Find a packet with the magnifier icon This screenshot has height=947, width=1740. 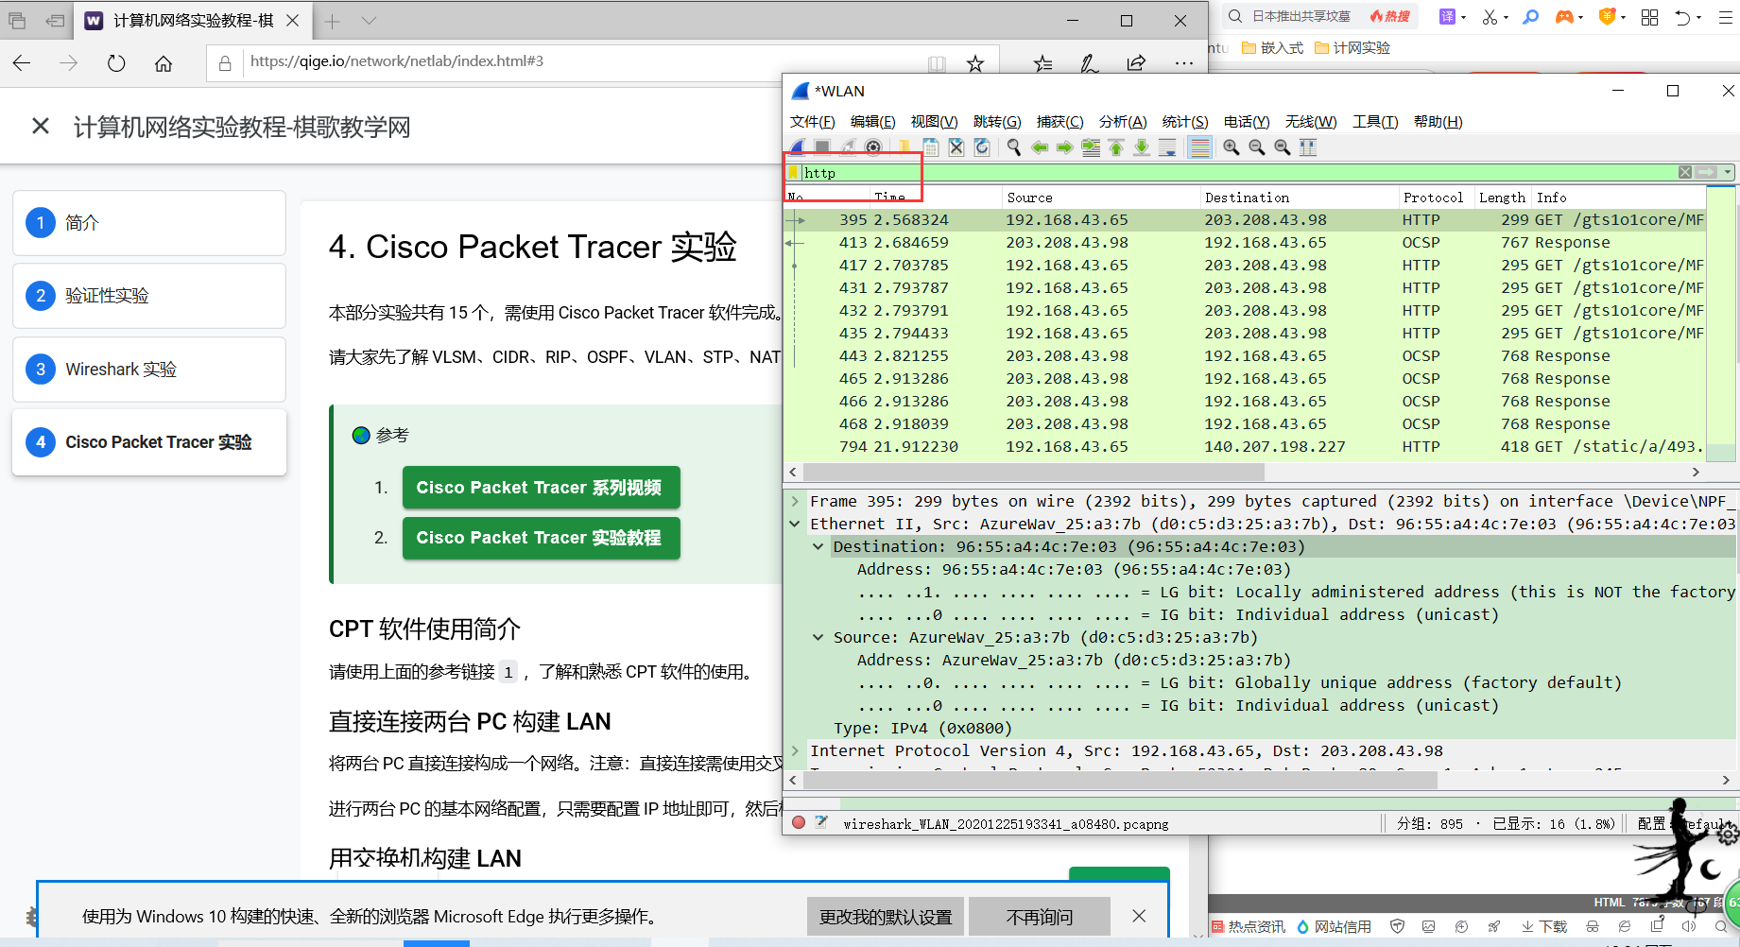coord(1014,147)
